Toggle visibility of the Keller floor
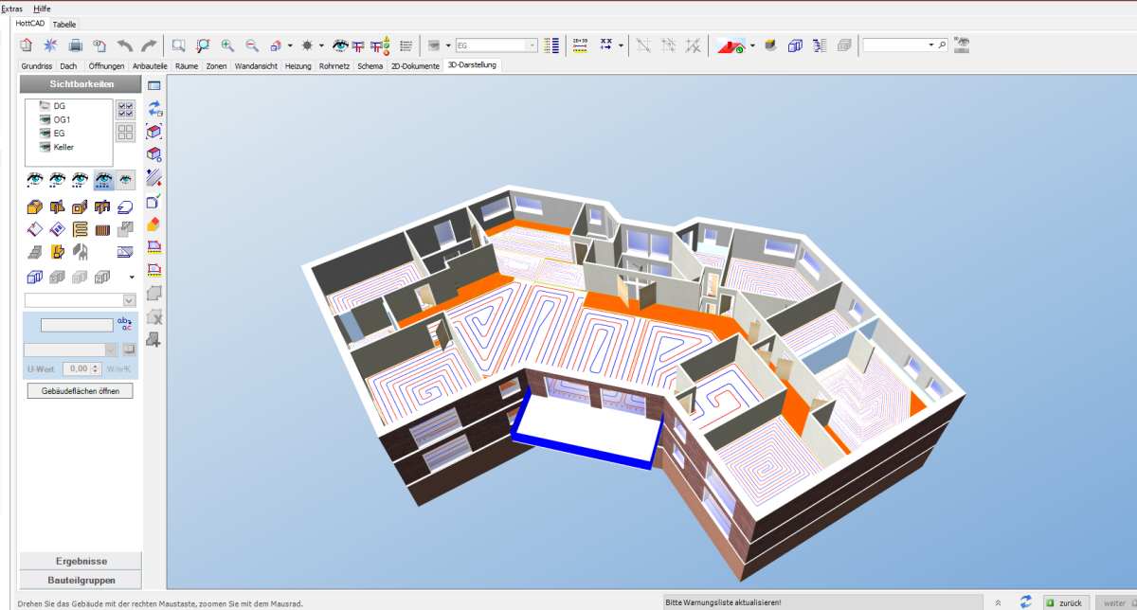Image resolution: width=1137 pixels, height=610 pixels. click(45, 147)
